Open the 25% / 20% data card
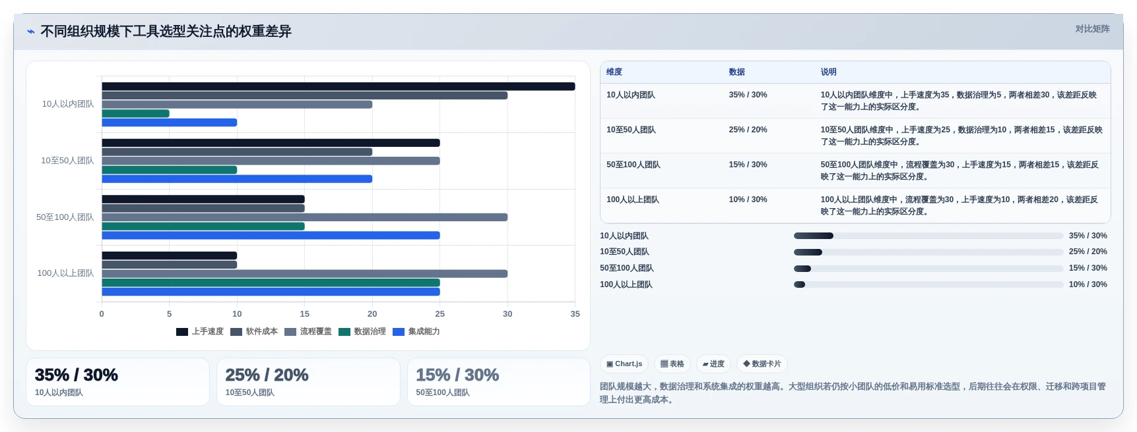 (308, 382)
